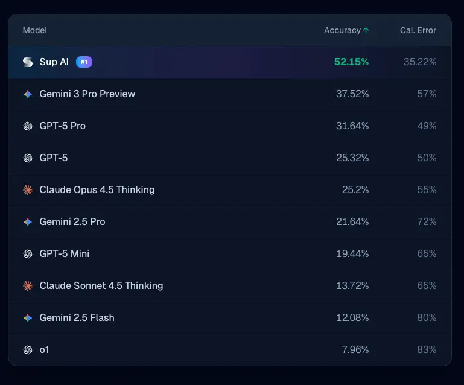464x385 pixels.
Task: Click the 49% calibration error value
Action: (x=427, y=126)
